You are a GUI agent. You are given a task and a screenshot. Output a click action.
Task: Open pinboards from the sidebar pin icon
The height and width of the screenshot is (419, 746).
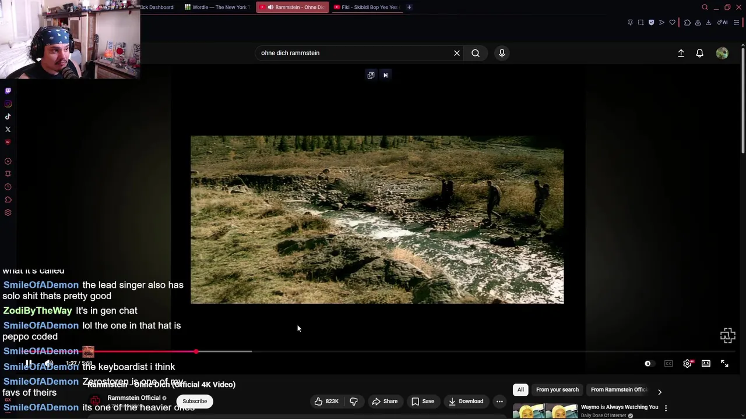[8, 174]
